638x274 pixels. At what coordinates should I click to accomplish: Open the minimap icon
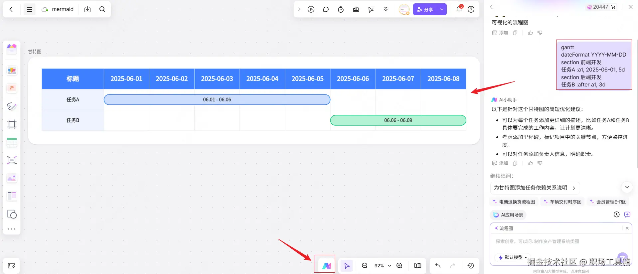[x=418, y=266]
